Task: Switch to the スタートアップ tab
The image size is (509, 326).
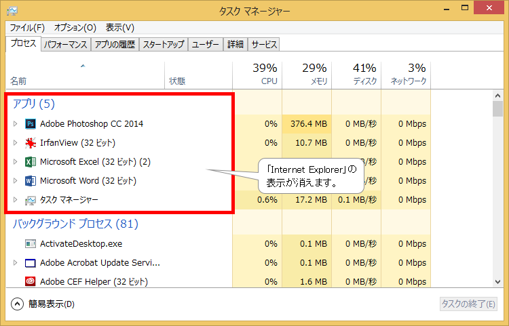Action: (x=164, y=45)
